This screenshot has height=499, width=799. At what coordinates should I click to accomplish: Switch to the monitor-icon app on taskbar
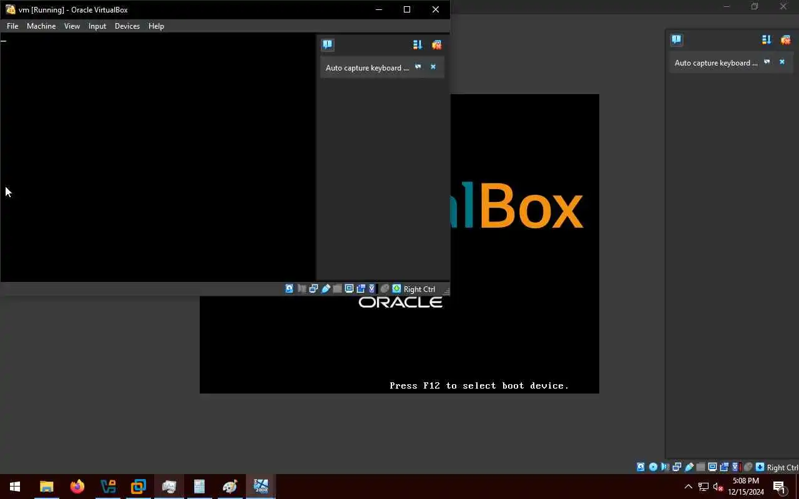pos(169,487)
